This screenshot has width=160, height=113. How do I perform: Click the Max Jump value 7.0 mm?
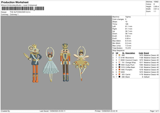click(x=128, y=46)
